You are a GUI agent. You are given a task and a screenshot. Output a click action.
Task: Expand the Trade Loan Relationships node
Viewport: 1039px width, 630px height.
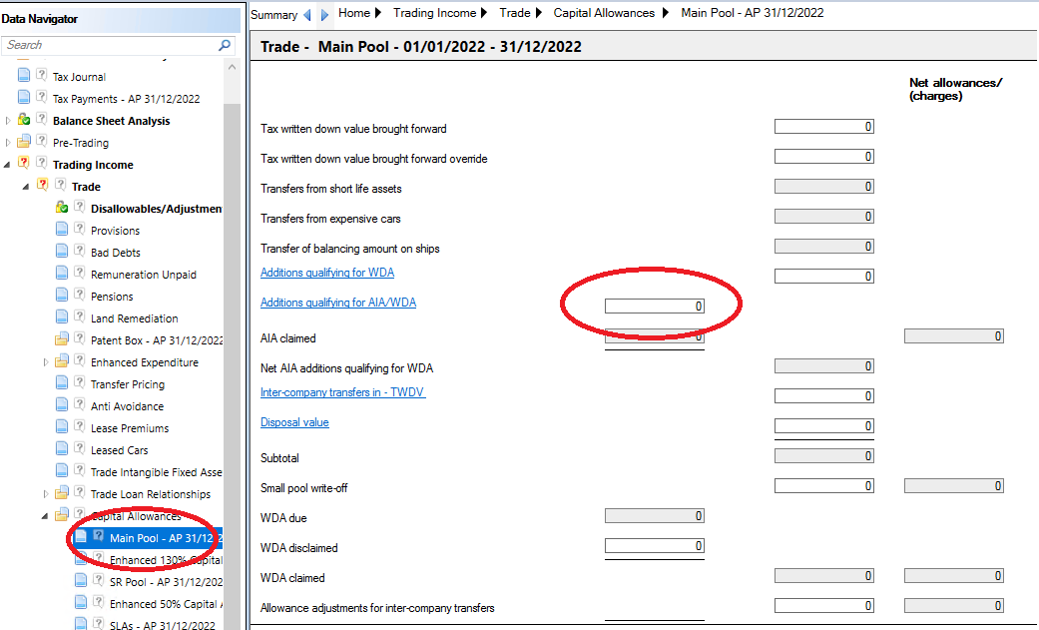(45, 494)
